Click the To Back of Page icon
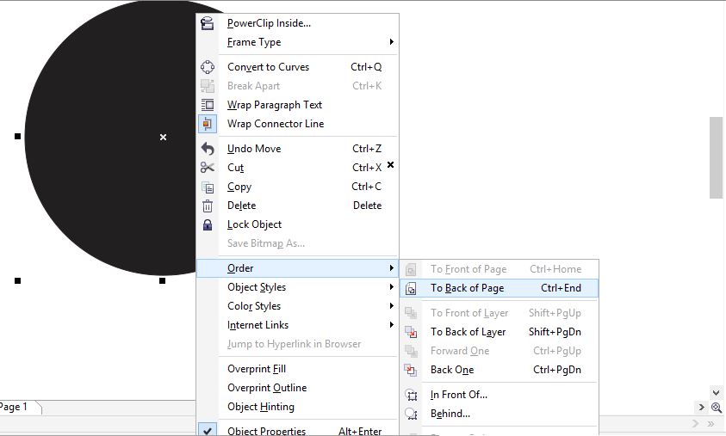Viewport: 726px width, 436px height. click(411, 288)
